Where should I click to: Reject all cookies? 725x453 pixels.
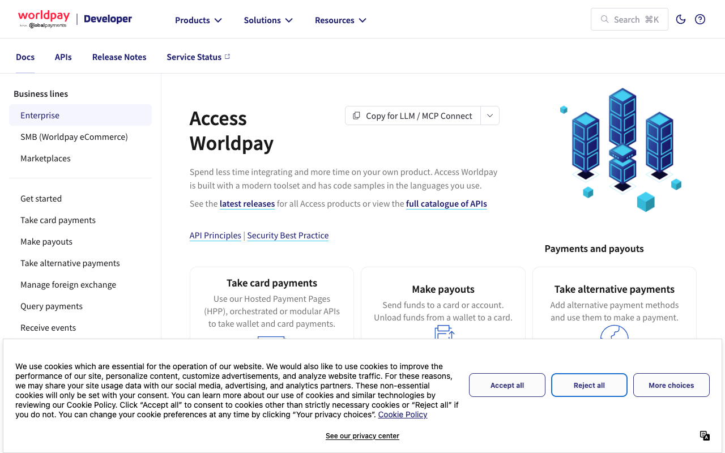[589, 385]
